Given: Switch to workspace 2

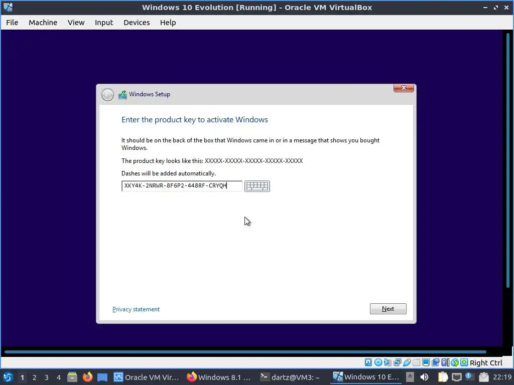Looking at the screenshot, I should pos(35,377).
